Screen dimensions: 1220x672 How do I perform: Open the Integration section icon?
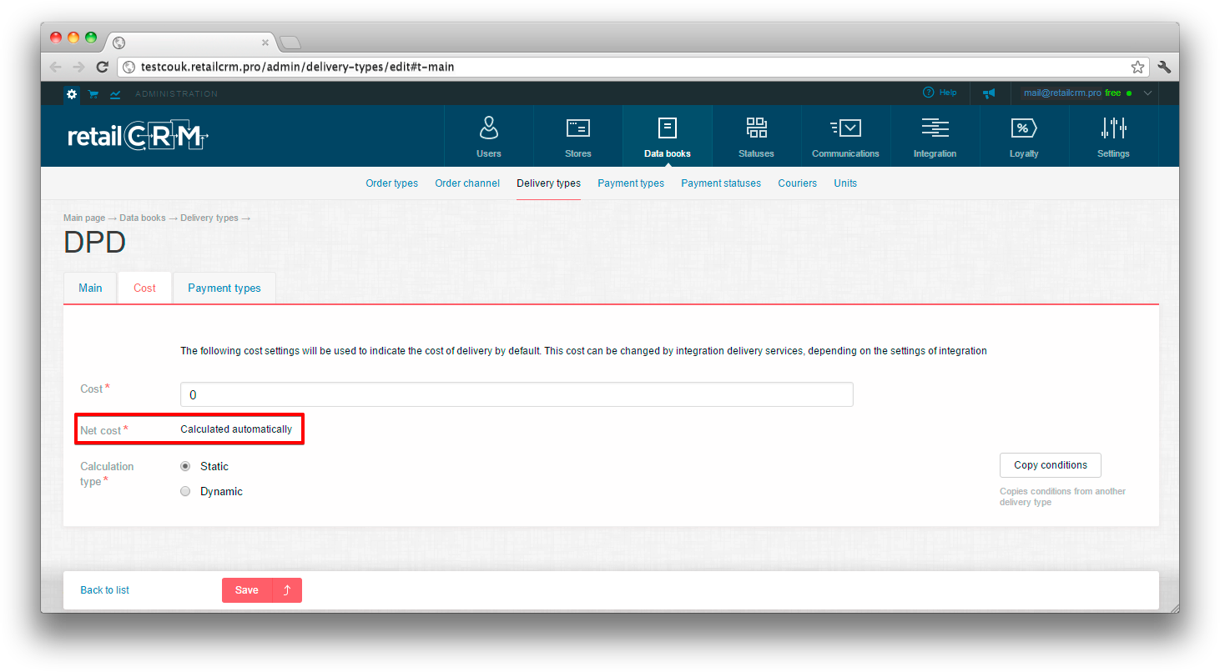coord(935,128)
